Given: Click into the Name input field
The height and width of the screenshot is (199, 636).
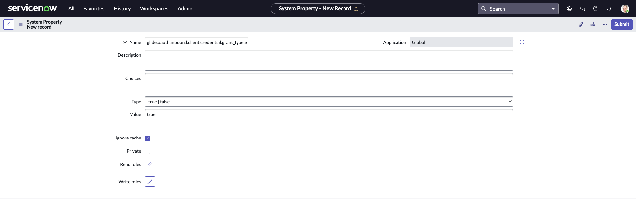Looking at the screenshot, I should [196, 42].
